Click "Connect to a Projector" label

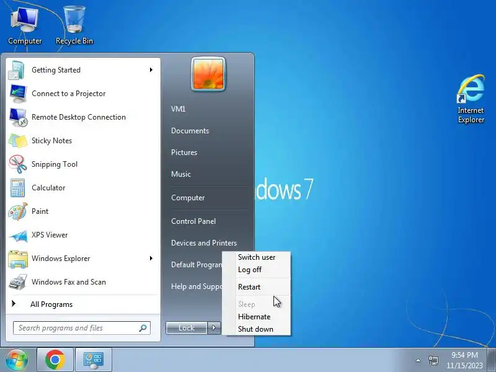(x=69, y=94)
